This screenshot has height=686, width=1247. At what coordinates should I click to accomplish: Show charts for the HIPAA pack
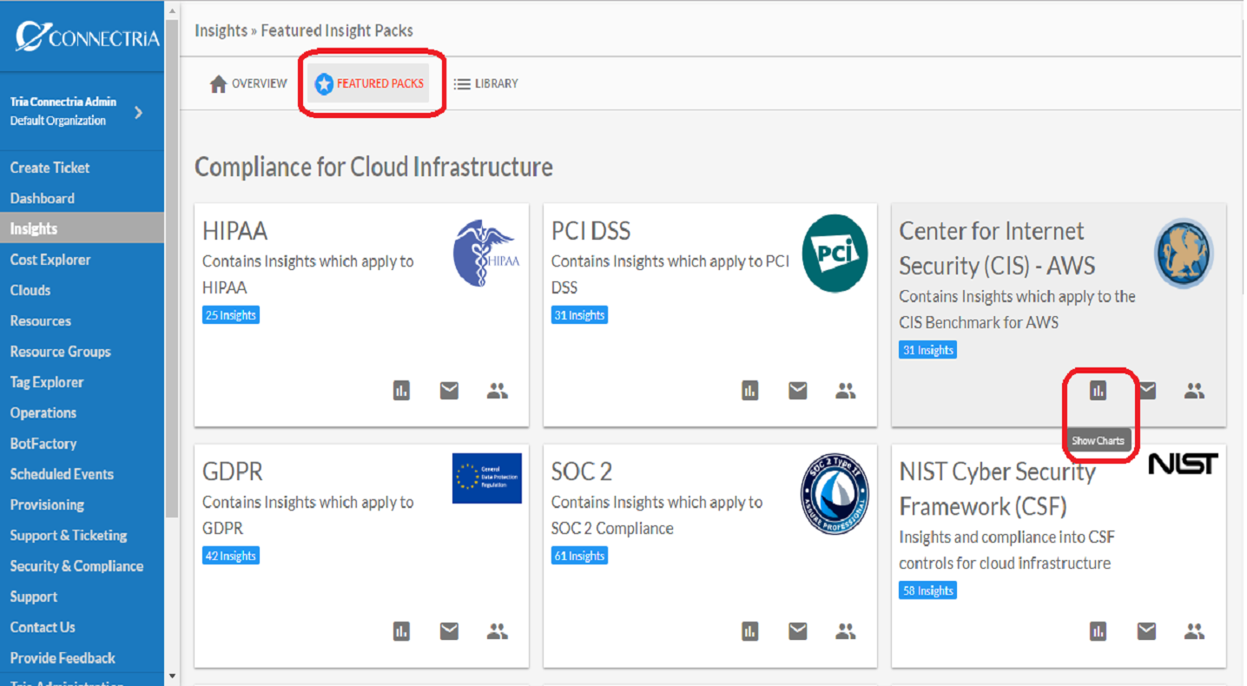(x=401, y=391)
